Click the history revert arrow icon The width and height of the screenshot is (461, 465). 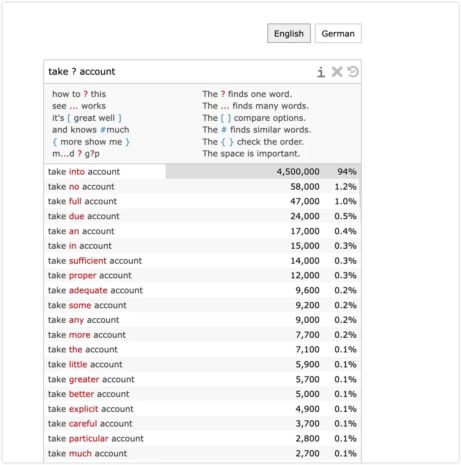pyautogui.click(x=353, y=71)
